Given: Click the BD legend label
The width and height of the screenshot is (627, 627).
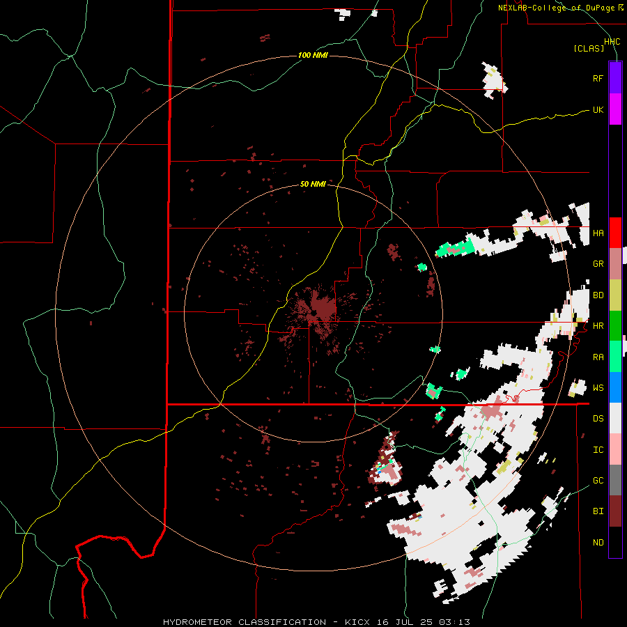Looking at the screenshot, I should [598, 295].
